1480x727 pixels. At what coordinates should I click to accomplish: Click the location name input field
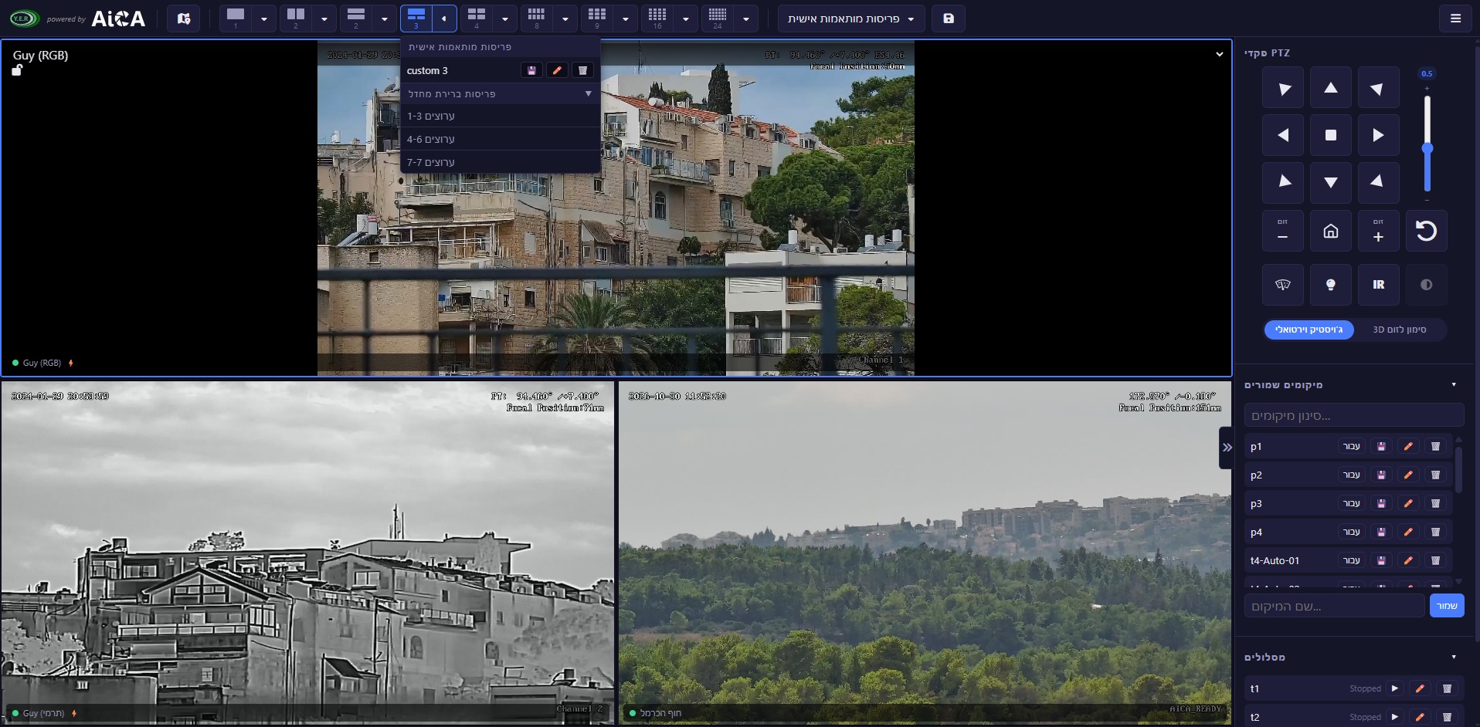1334,606
